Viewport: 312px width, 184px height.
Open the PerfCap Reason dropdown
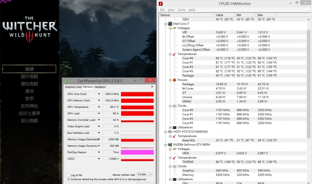click(99, 152)
